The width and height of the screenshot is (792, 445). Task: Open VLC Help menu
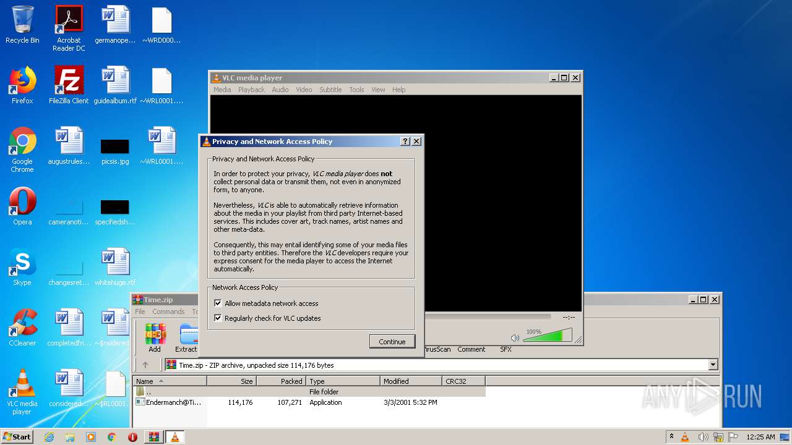pyautogui.click(x=399, y=90)
